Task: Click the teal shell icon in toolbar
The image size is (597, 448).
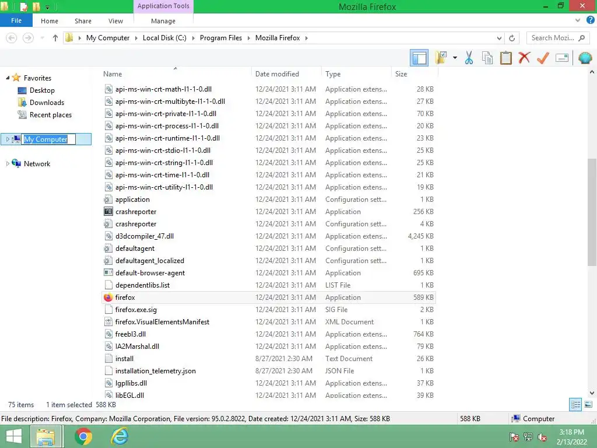Action: (x=585, y=58)
